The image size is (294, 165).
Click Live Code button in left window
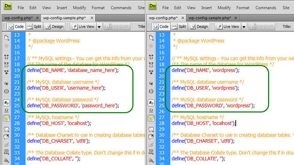[x=118, y=27]
